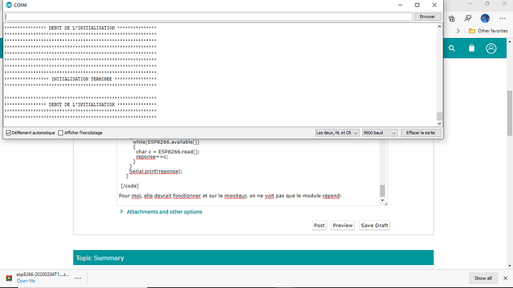Viewport: 513px width, 288px height.
Task: Click the serial monitor scrollbar thumb
Action: (439, 116)
